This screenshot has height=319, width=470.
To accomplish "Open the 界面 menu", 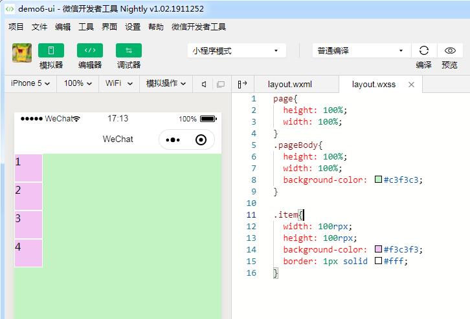I will [x=109, y=27].
